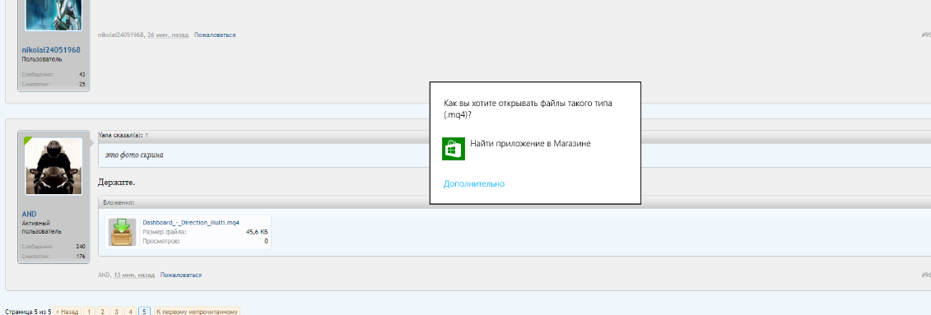Image resolution: width=931 pixels, height=315 pixels.
Task: Click the dialog question about .mq4 files
Action: (528, 109)
